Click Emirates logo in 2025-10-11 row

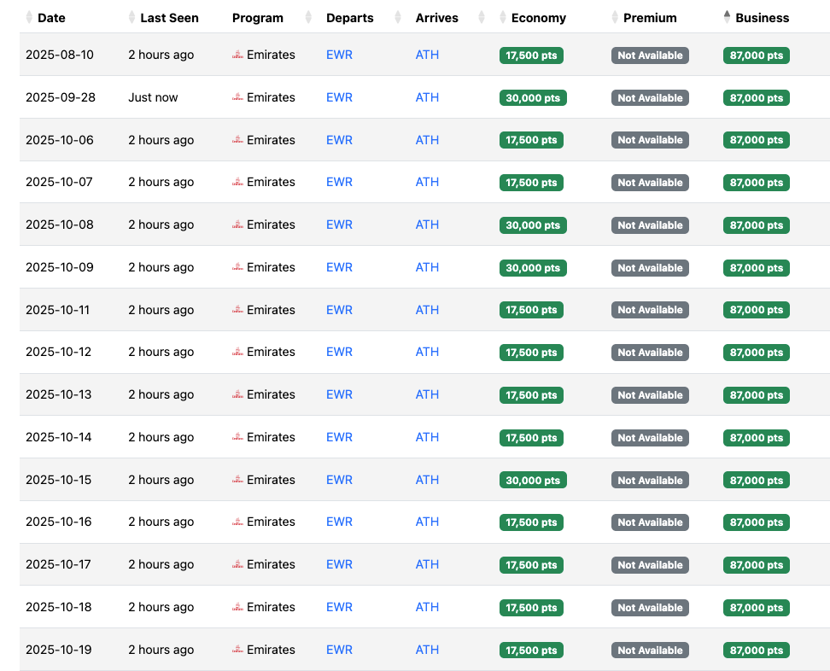coord(237,310)
